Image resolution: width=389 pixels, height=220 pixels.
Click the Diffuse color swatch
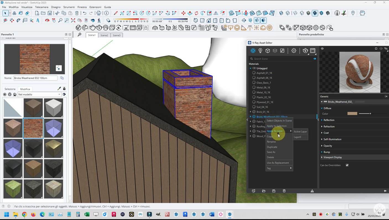352,114
